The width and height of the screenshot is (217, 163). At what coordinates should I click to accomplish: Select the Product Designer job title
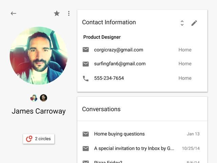(102, 37)
